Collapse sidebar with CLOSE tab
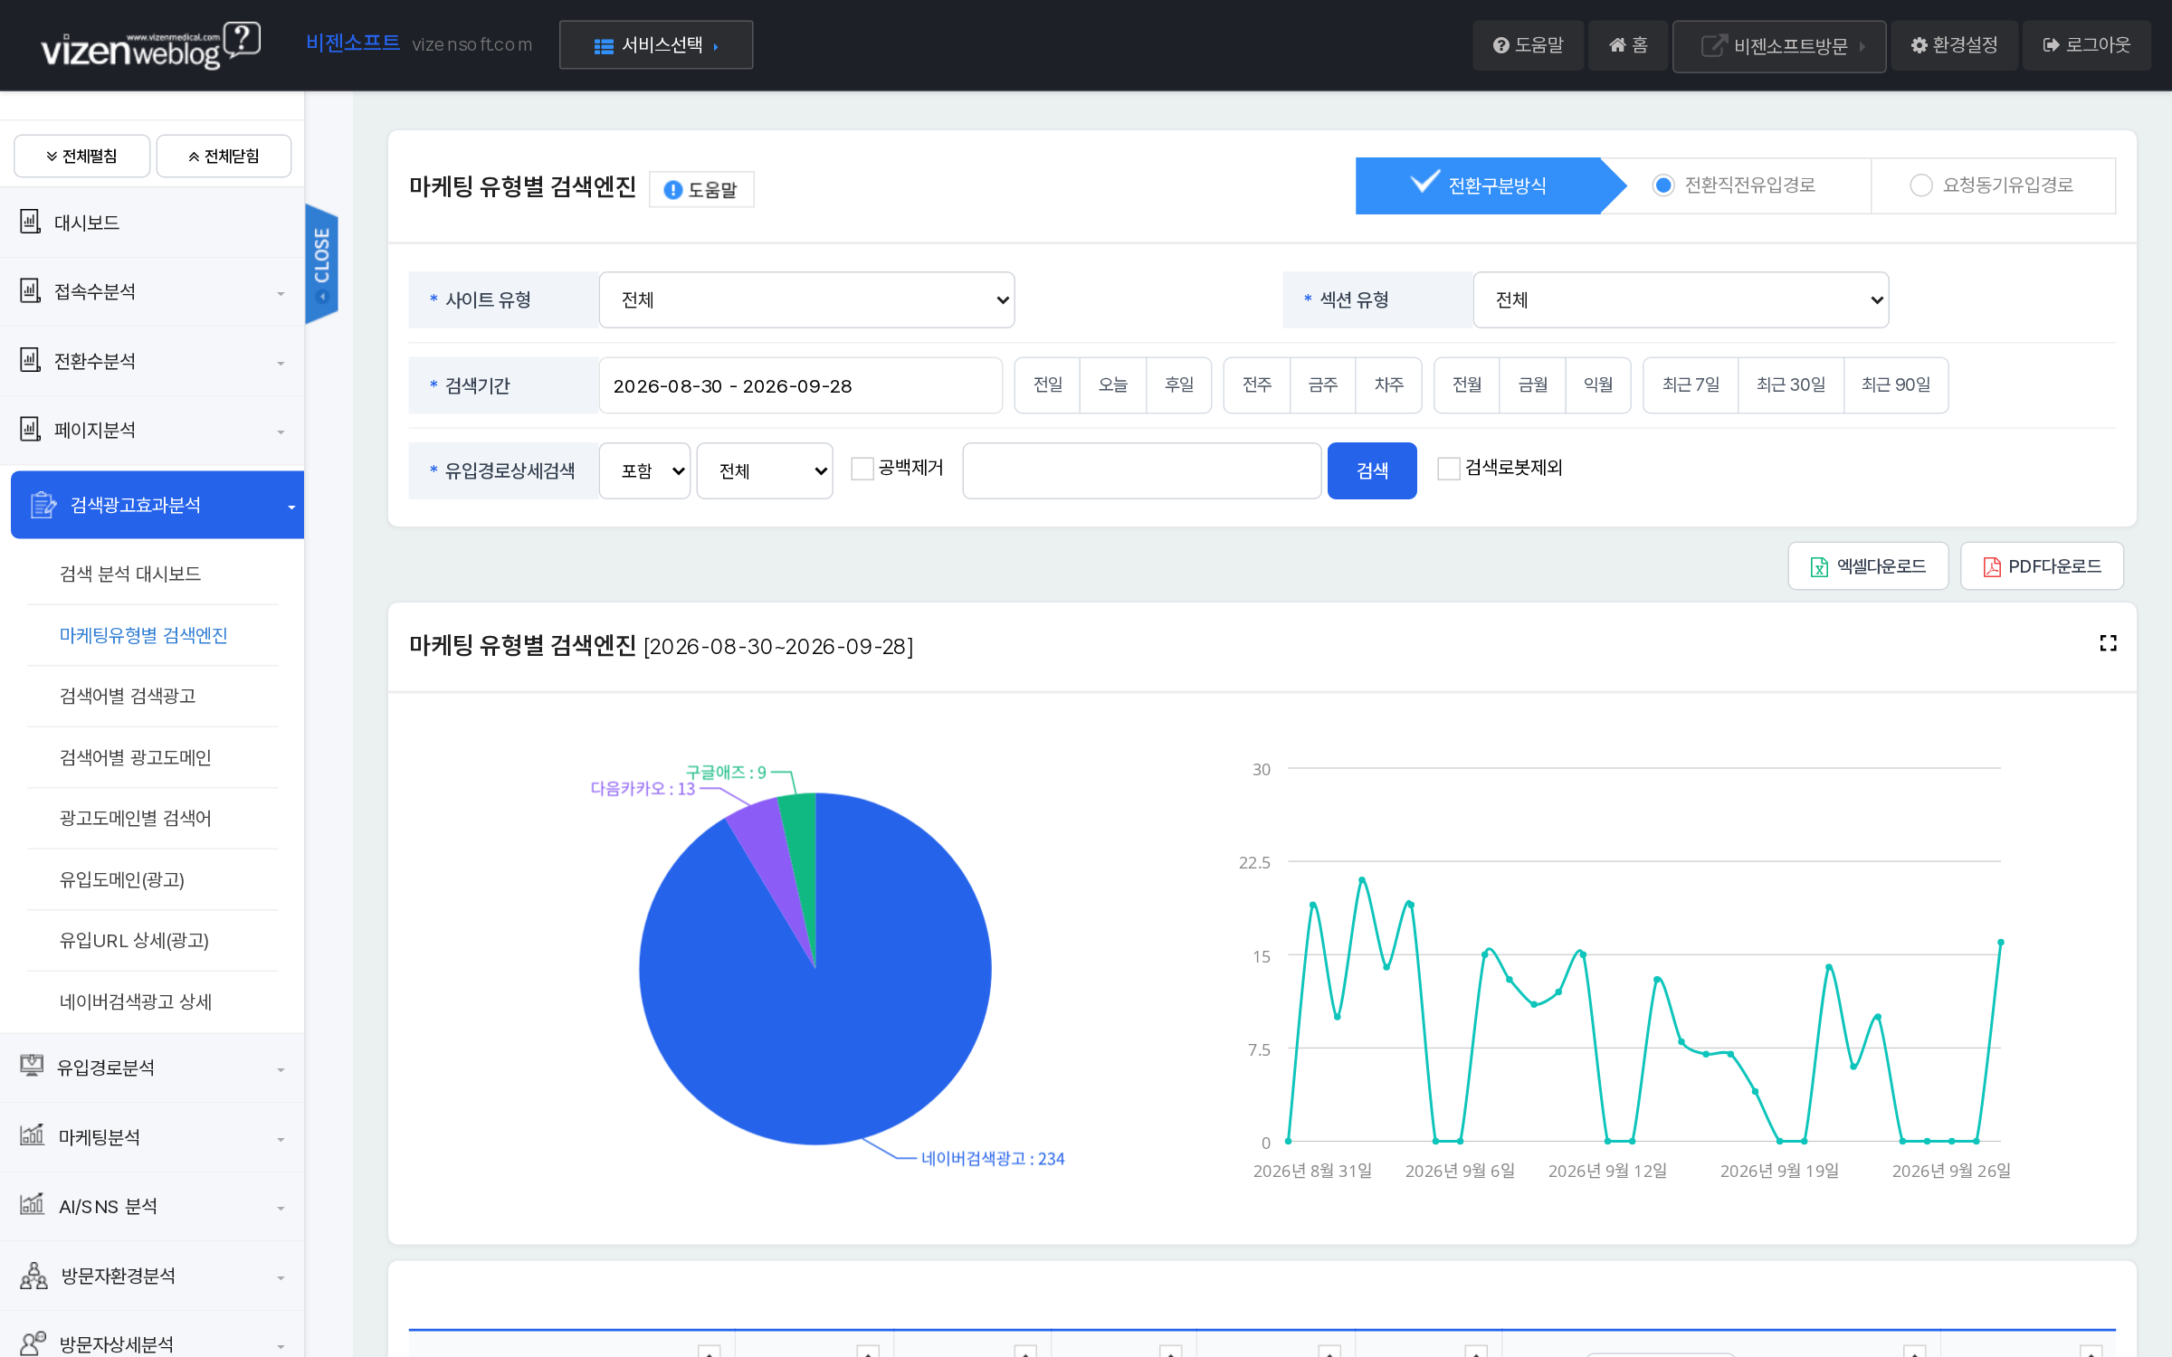The height and width of the screenshot is (1357, 2172). click(x=321, y=262)
